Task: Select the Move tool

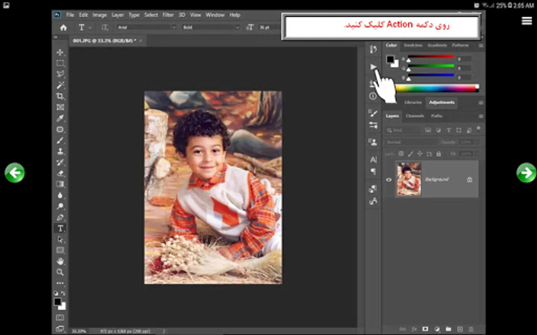Action: click(x=60, y=52)
